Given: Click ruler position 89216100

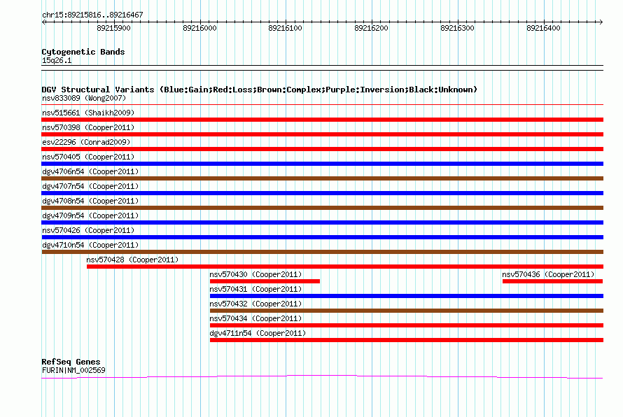Looking at the screenshot, I should tap(286, 28).
